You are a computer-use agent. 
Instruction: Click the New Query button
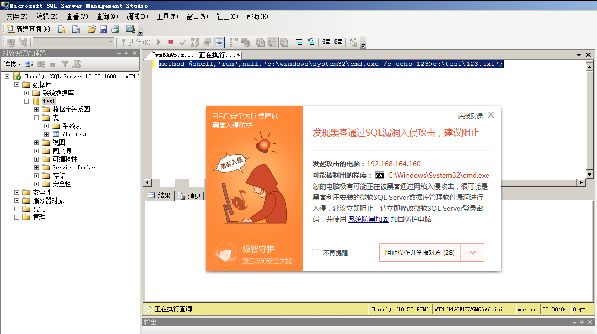[x=28, y=29]
